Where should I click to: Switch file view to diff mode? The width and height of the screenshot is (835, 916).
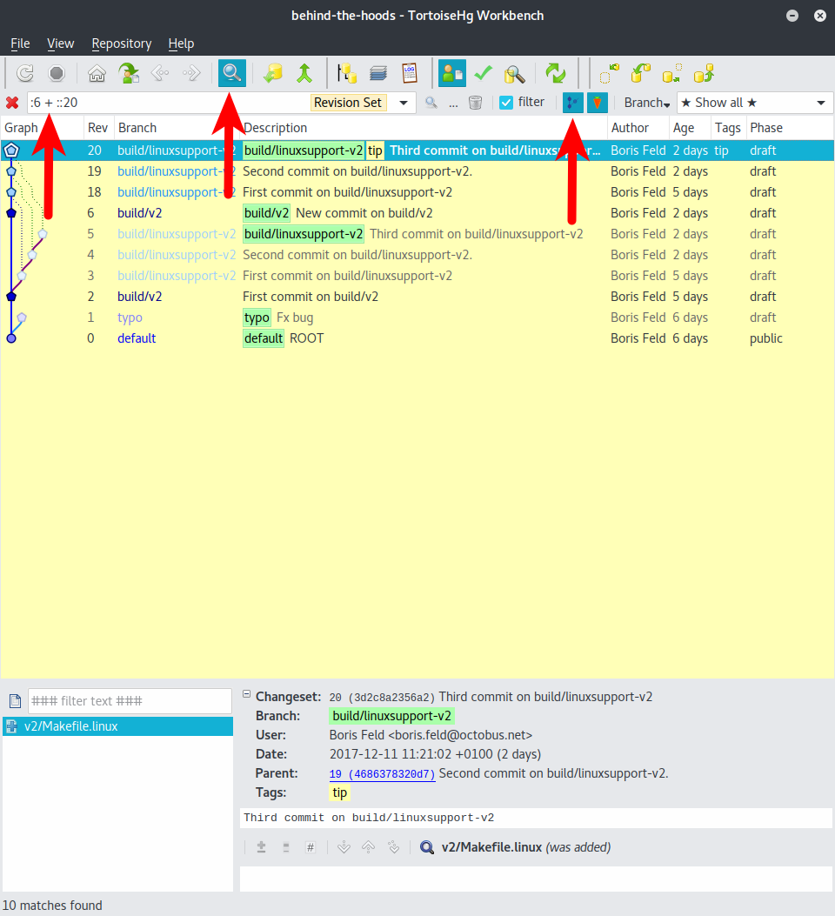pos(262,847)
